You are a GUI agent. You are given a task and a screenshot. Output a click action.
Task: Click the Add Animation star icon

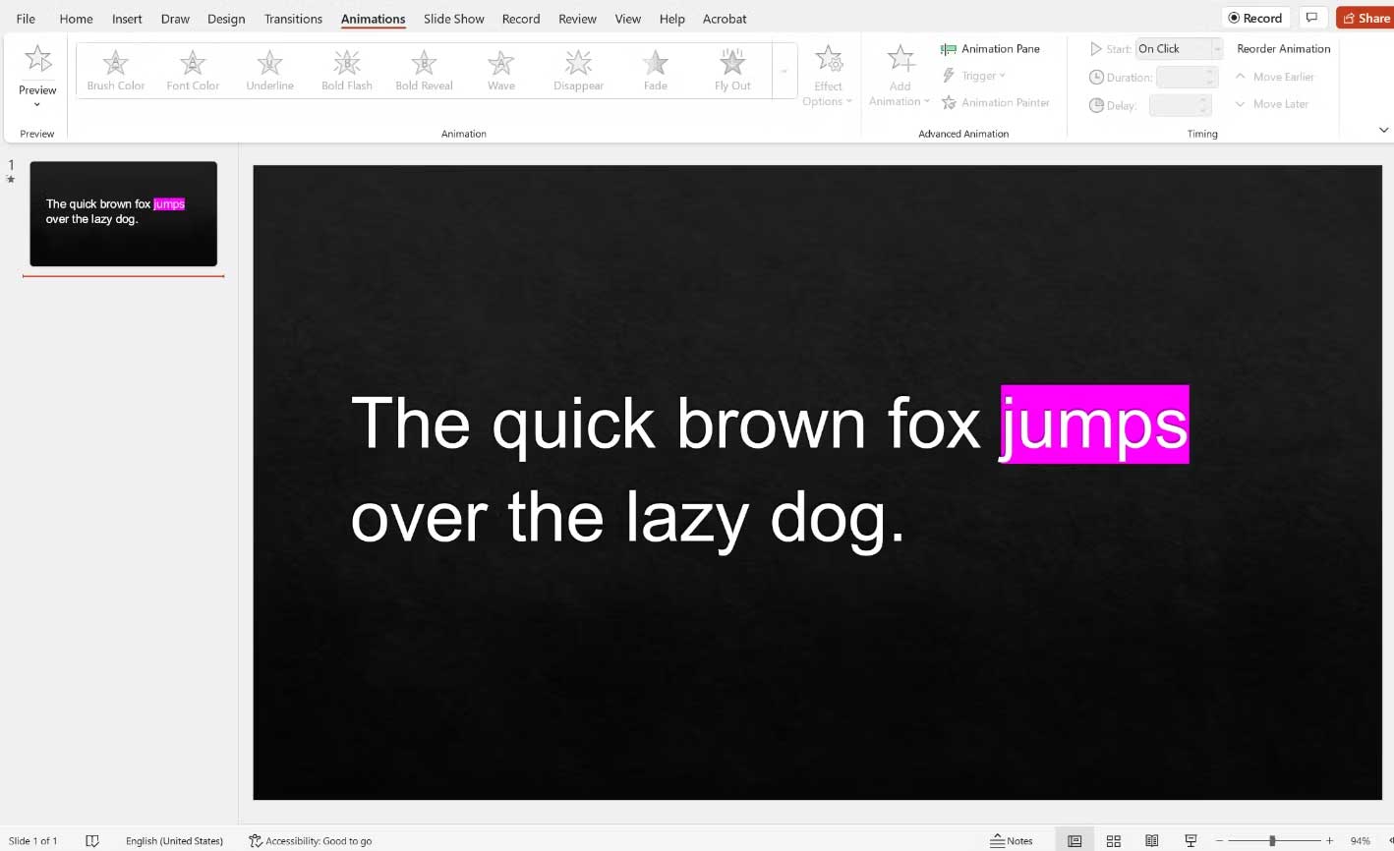coord(900,59)
